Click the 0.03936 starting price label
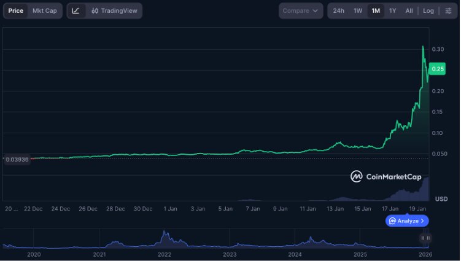This screenshot has width=461, height=261. click(17, 159)
